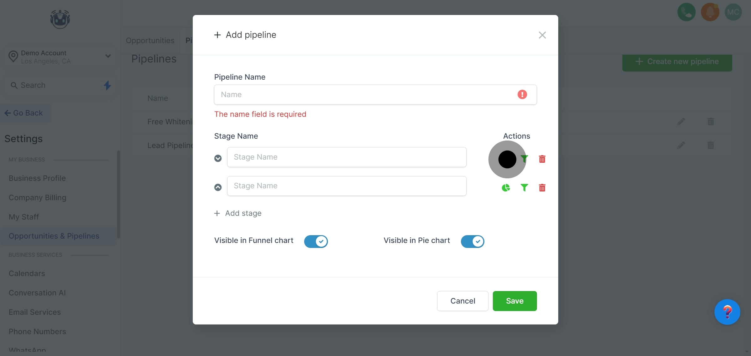Delete the first stage using trash icon

pyautogui.click(x=542, y=159)
